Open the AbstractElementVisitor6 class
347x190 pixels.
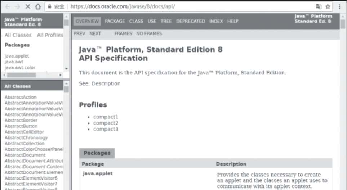pos(31,178)
